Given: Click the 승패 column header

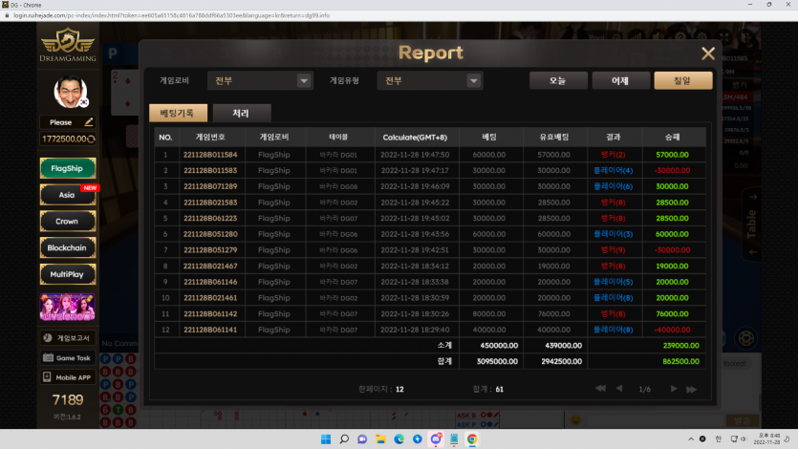Looking at the screenshot, I should 672,137.
